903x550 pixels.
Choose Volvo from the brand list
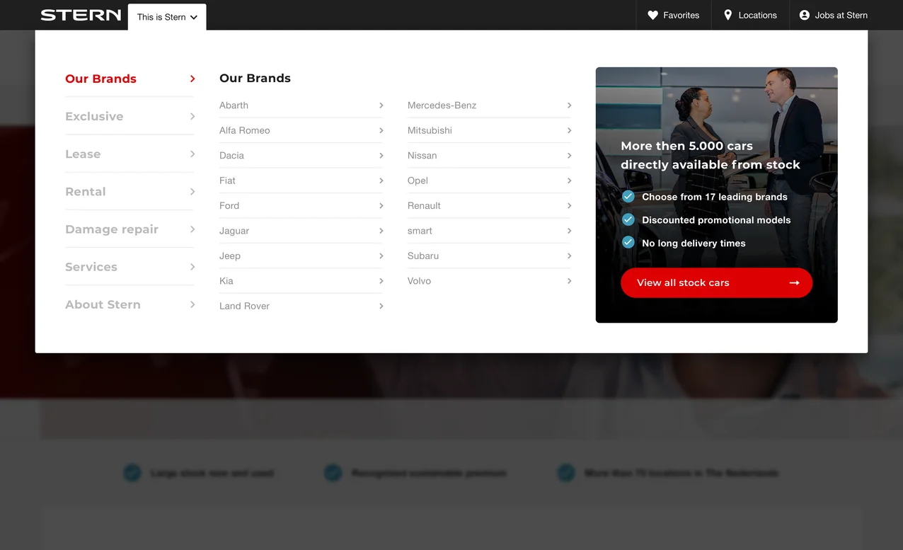(419, 281)
